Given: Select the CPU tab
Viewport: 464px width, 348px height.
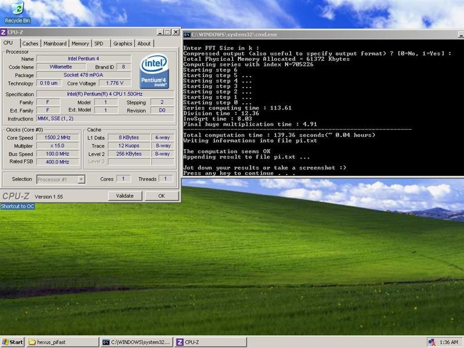Looking at the screenshot, I should [x=8, y=43].
